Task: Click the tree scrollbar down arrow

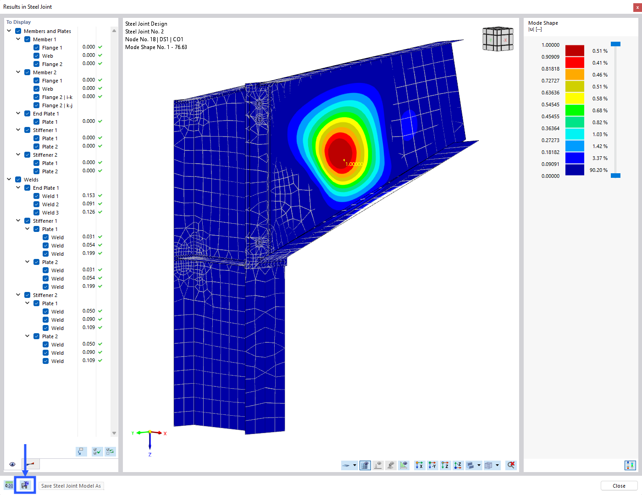Action: click(x=114, y=433)
